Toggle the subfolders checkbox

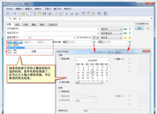coord(78,37)
